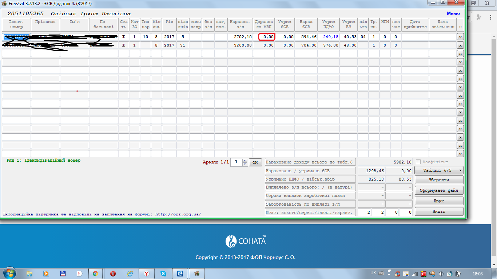Increase sheet number with up arrow

pos(245,160)
